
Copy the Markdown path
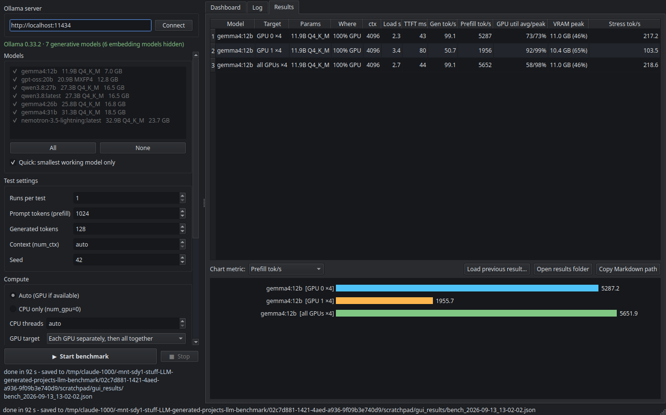[x=628, y=269]
